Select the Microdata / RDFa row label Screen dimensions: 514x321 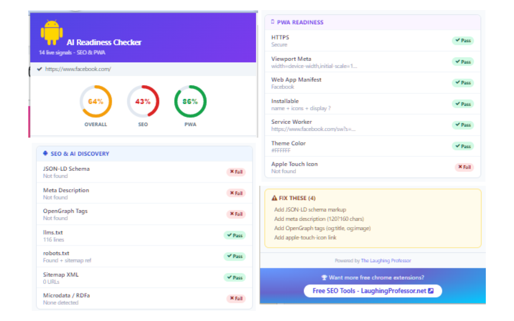click(66, 295)
